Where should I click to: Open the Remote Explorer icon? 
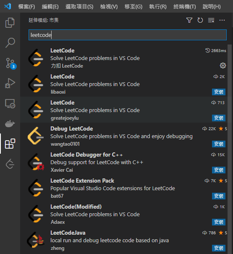pyautogui.click(x=10, y=104)
